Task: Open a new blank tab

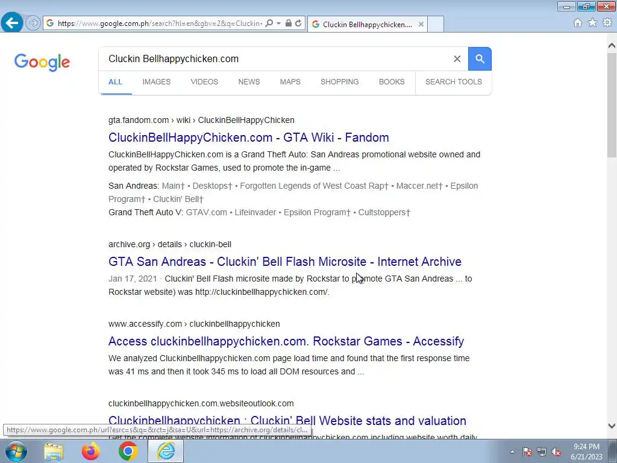Action: pos(436,24)
